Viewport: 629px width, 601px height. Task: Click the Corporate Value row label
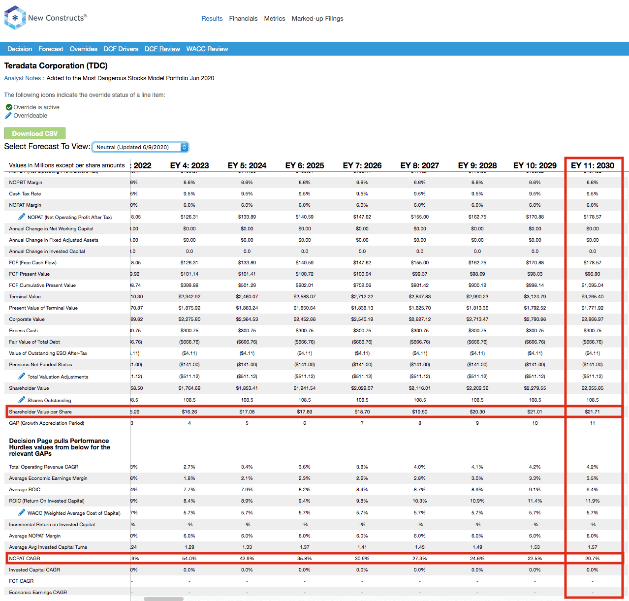(27, 319)
